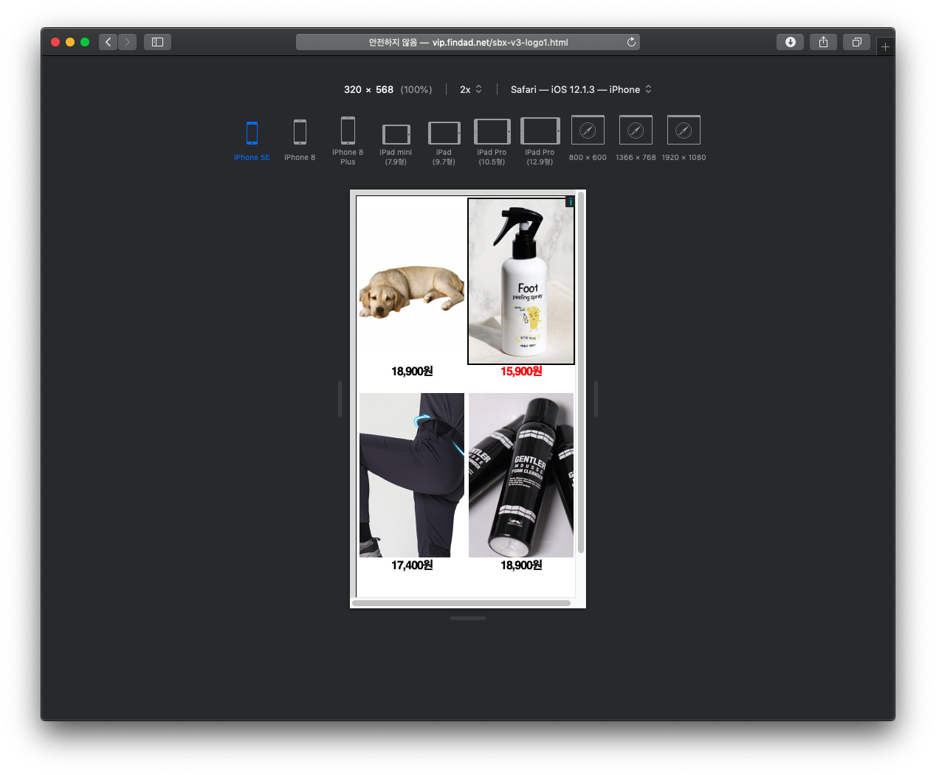Select the iPad Pro (10.5) device
The width and height of the screenshot is (936, 775).
pyautogui.click(x=492, y=132)
